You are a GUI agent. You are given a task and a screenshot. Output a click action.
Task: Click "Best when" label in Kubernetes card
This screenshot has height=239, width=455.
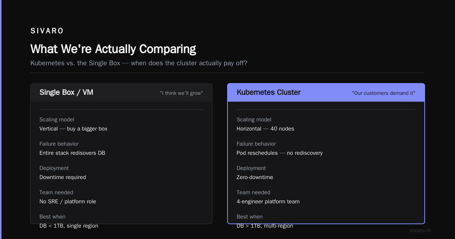pos(249,217)
